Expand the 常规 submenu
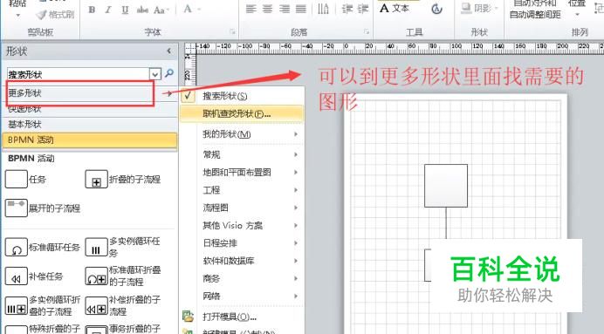 tap(242, 154)
